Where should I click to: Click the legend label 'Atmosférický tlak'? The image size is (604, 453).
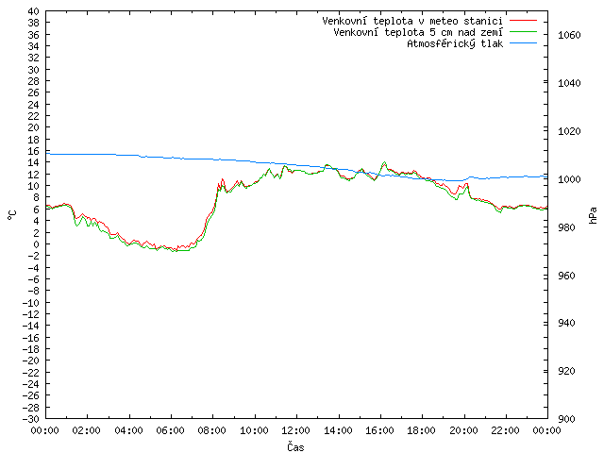[x=455, y=44]
